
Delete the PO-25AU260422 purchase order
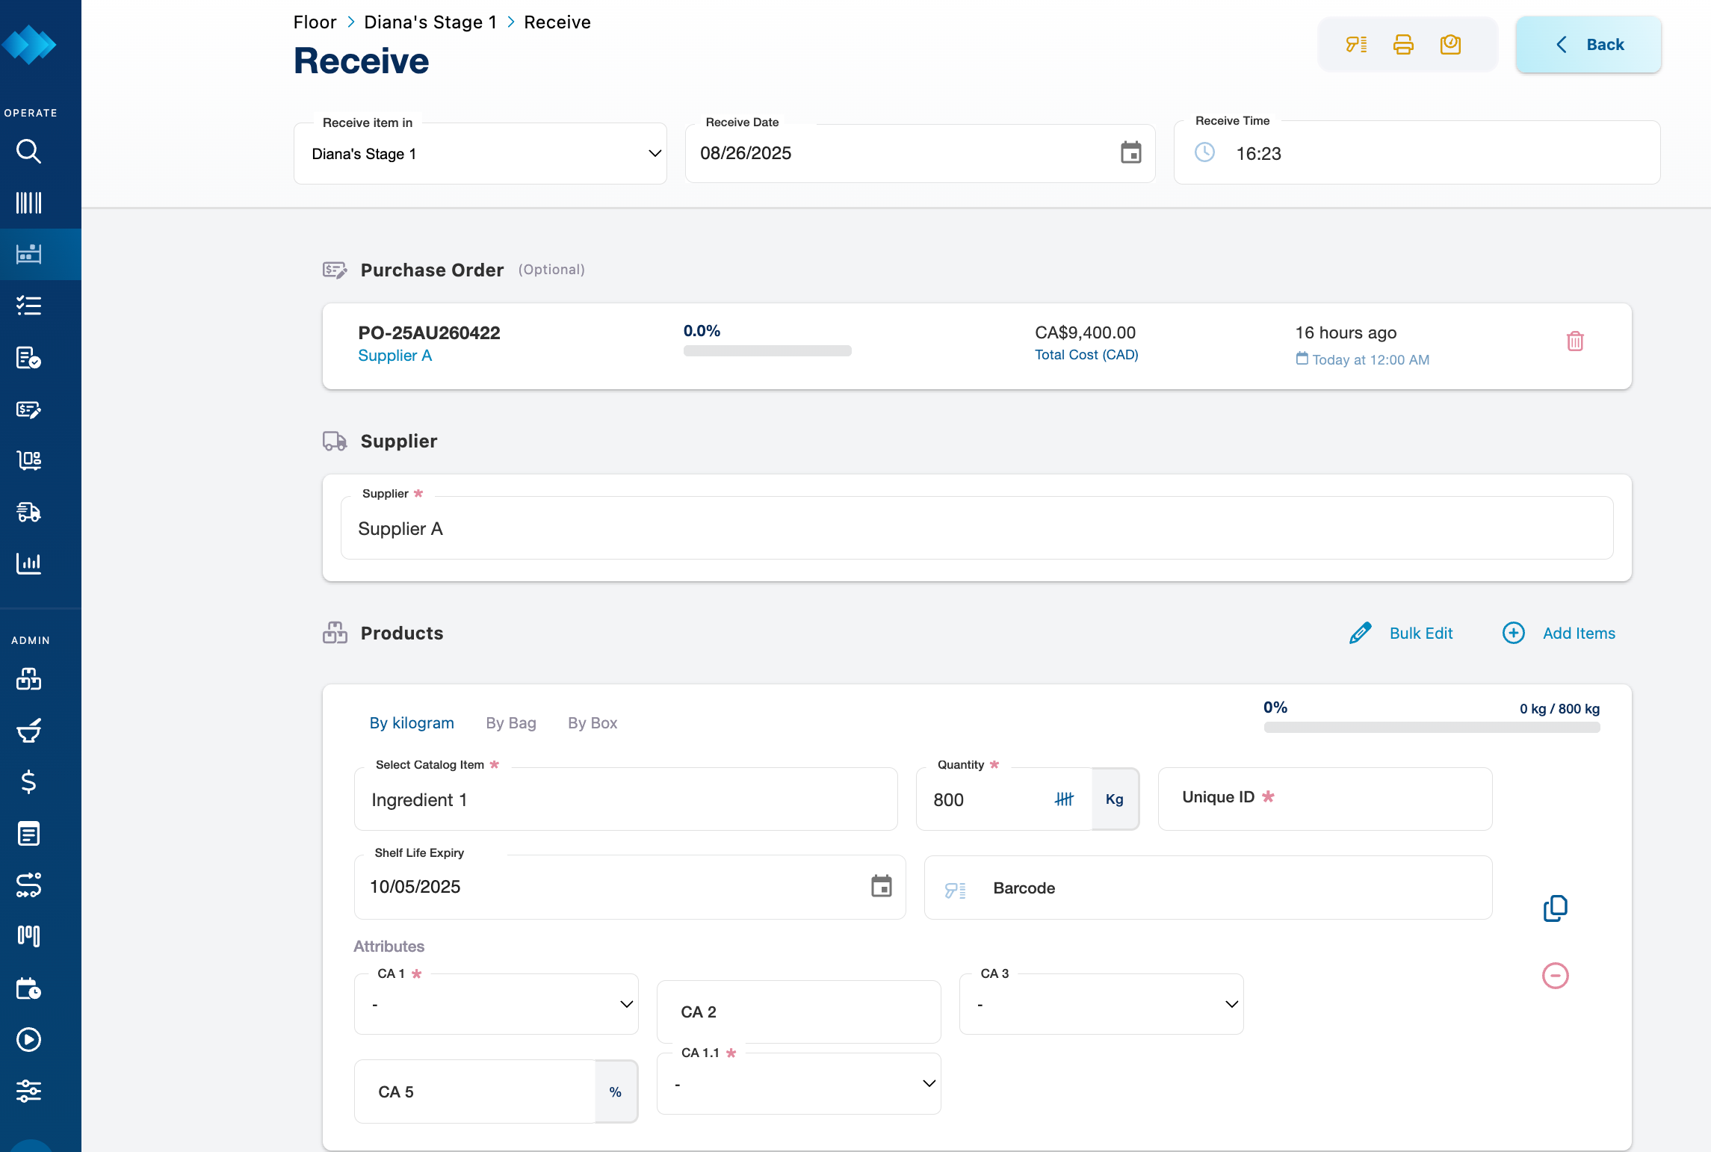point(1575,341)
